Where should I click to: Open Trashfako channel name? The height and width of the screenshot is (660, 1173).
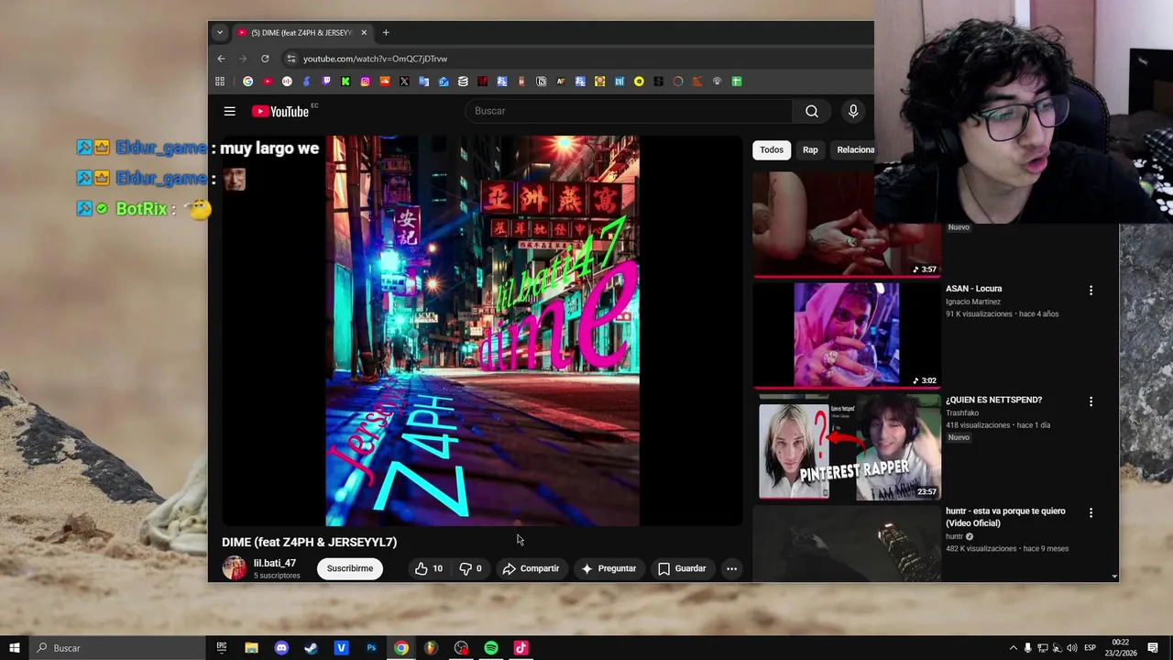[x=961, y=412]
